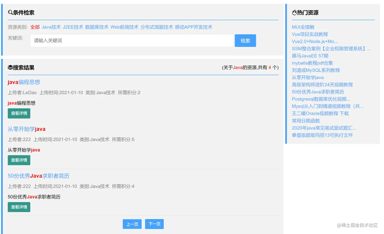Open hot resource mybatis教程pdf合集
The image size is (384, 234).
tap(312, 63)
